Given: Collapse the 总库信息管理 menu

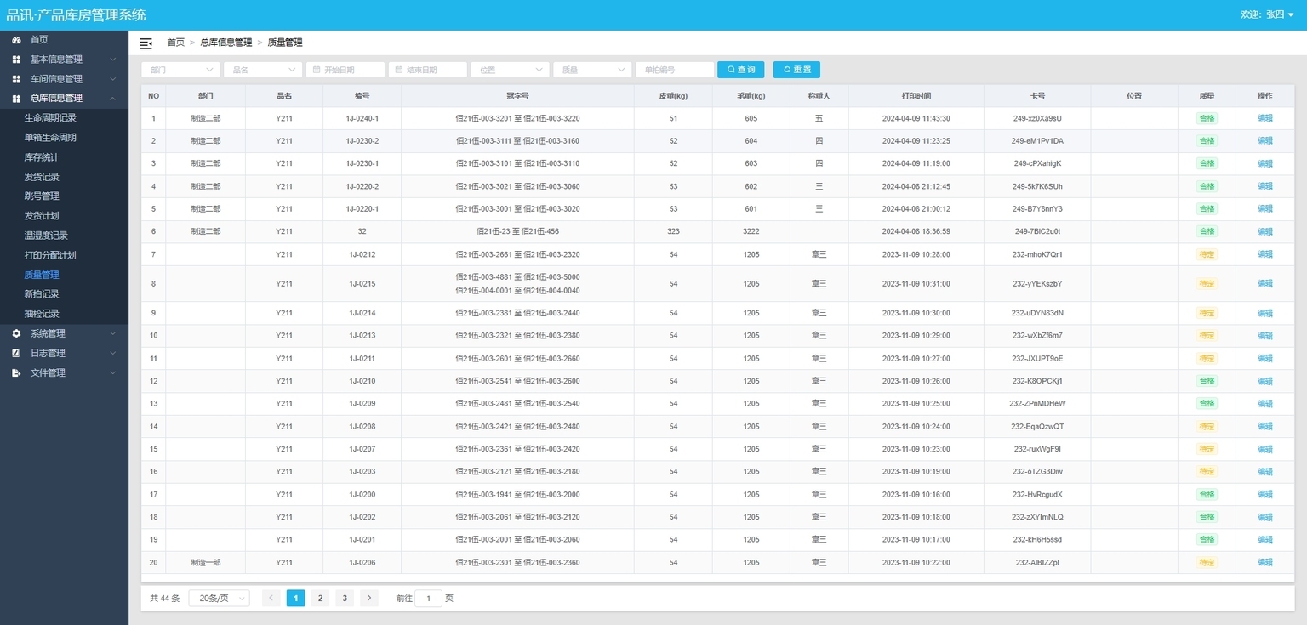Looking at the screenshot, I should coord(64,99).
